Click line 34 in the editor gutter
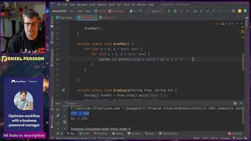The width and height of the screenshot is (251, 141). pos(57,59)
